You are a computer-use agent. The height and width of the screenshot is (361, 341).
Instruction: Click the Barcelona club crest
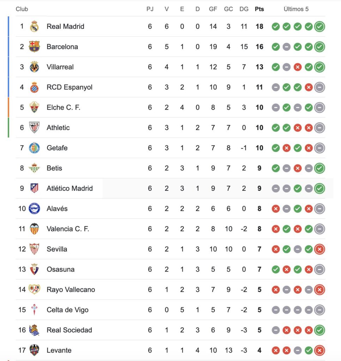[34, 47]
